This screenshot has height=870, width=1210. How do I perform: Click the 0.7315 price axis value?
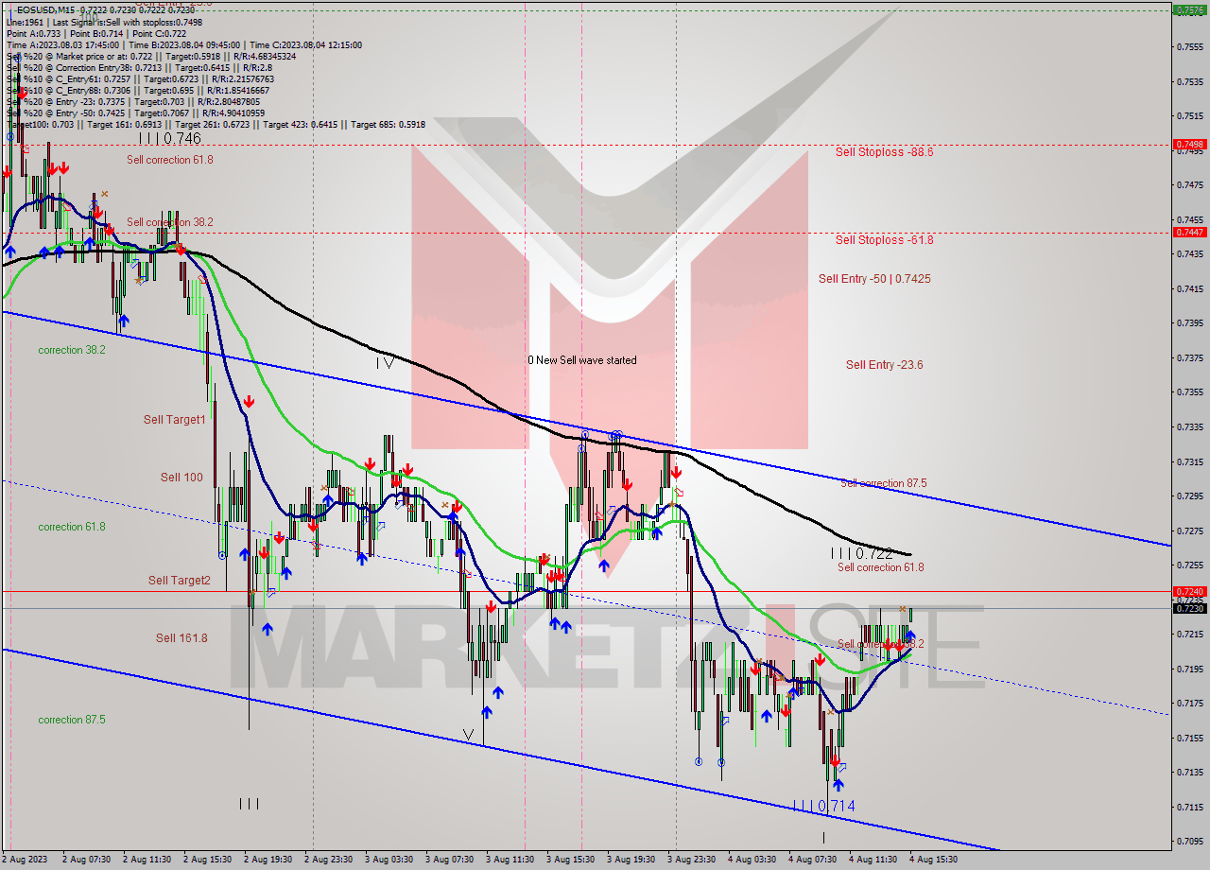tap(1189, 461)
